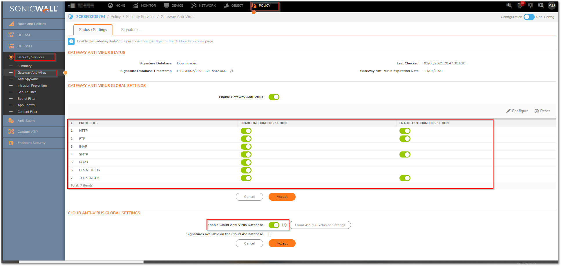
Task: Toggle POP3 inbound inspection
Action: [246, 162]
